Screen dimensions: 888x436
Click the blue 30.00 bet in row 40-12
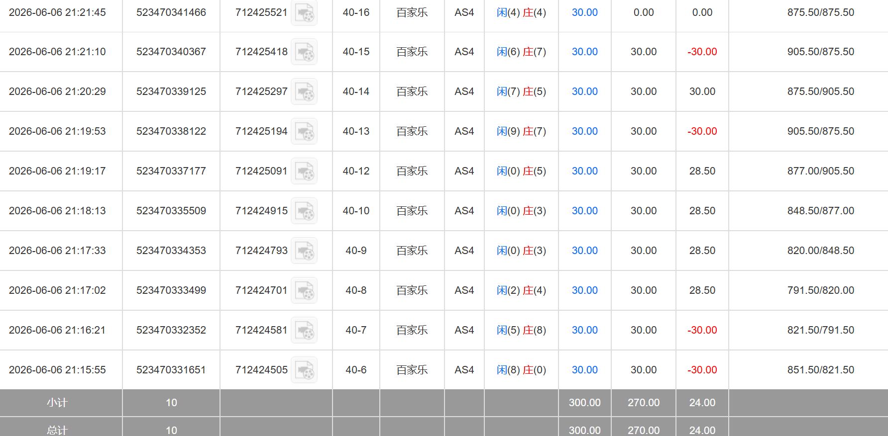(584, 171)
